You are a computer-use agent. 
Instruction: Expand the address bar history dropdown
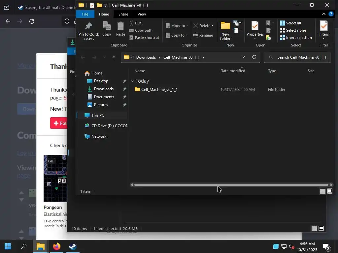pos(243,57)
